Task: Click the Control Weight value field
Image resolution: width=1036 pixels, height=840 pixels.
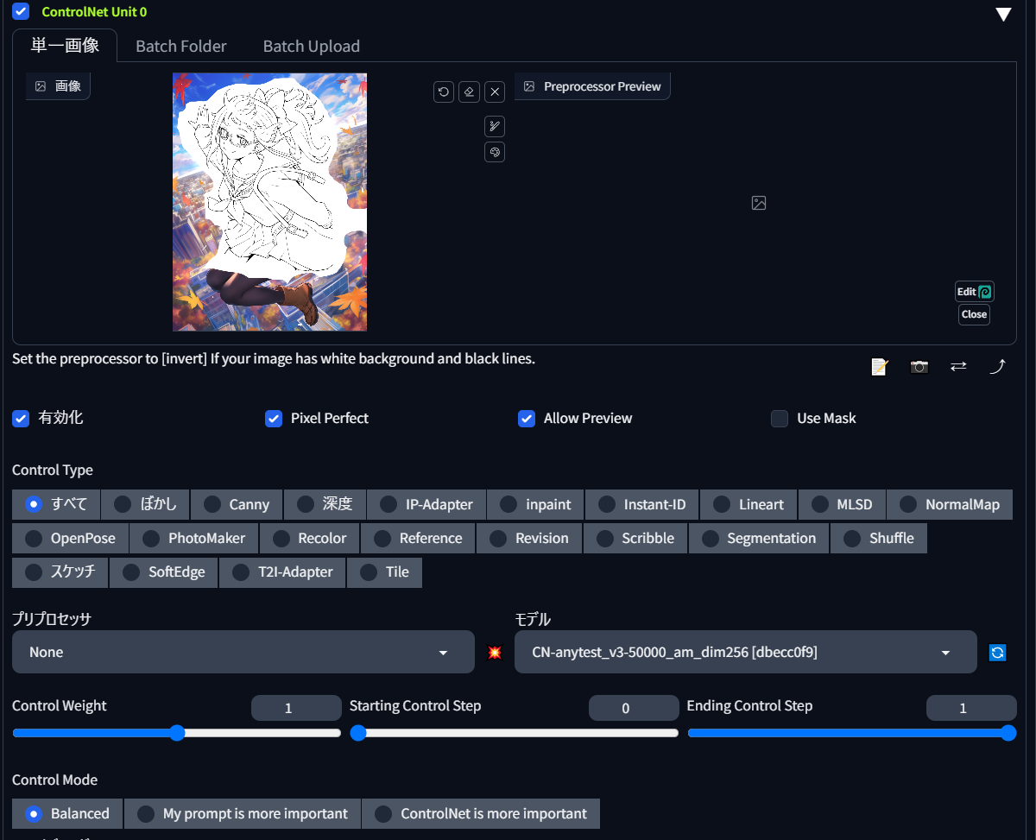Action: pyautogui.click(x=296, y=708)
